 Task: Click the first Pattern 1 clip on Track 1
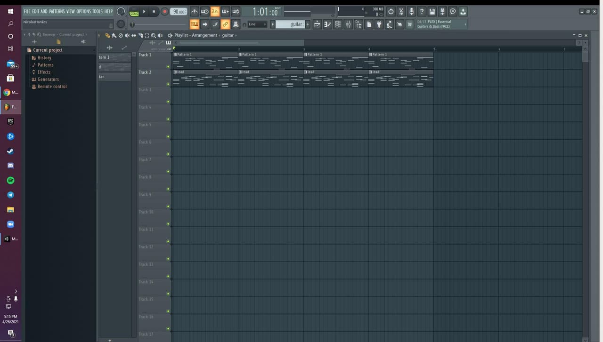pyautogui.click(x=205, y=61)
